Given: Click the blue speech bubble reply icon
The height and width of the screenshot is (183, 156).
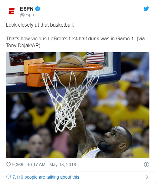Looking at the screenshot, I should click(8, 177).
